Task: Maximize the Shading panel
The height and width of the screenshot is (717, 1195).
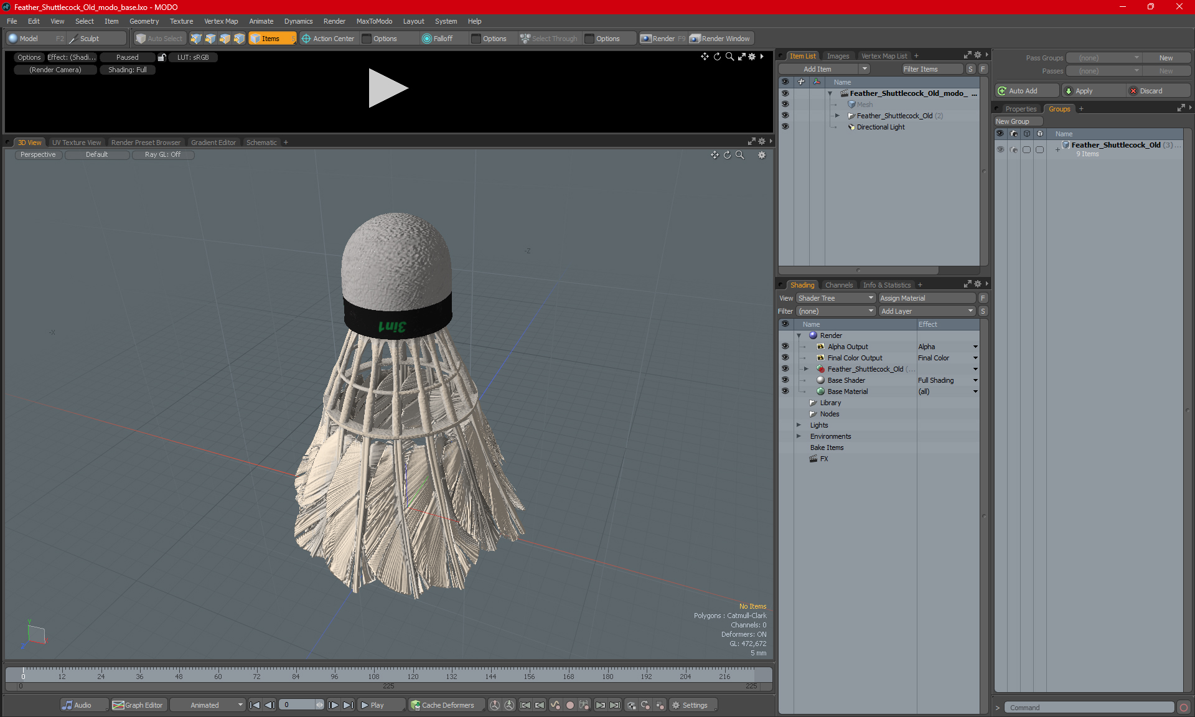Action: pyautogui.click(x=968, y=284)
